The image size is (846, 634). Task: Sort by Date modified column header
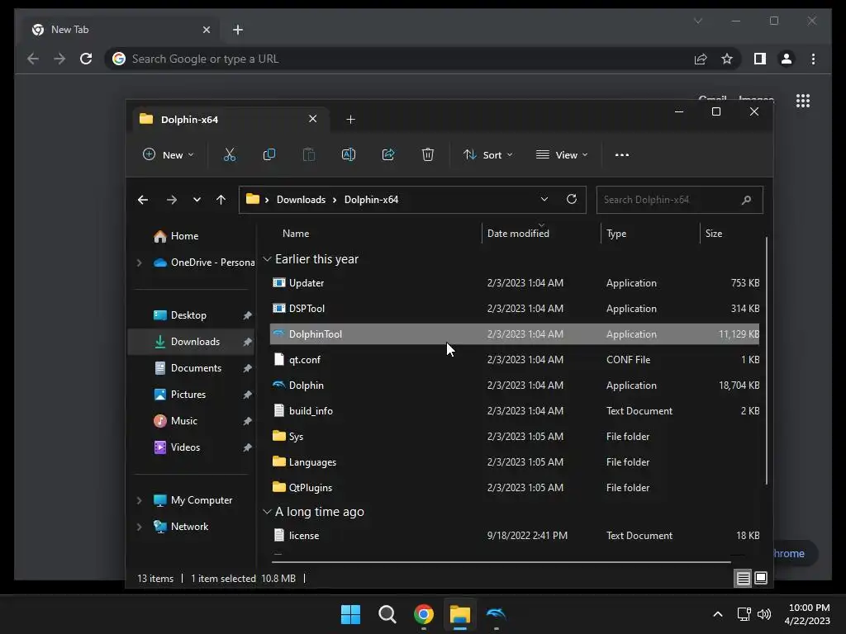coord(518,234)
